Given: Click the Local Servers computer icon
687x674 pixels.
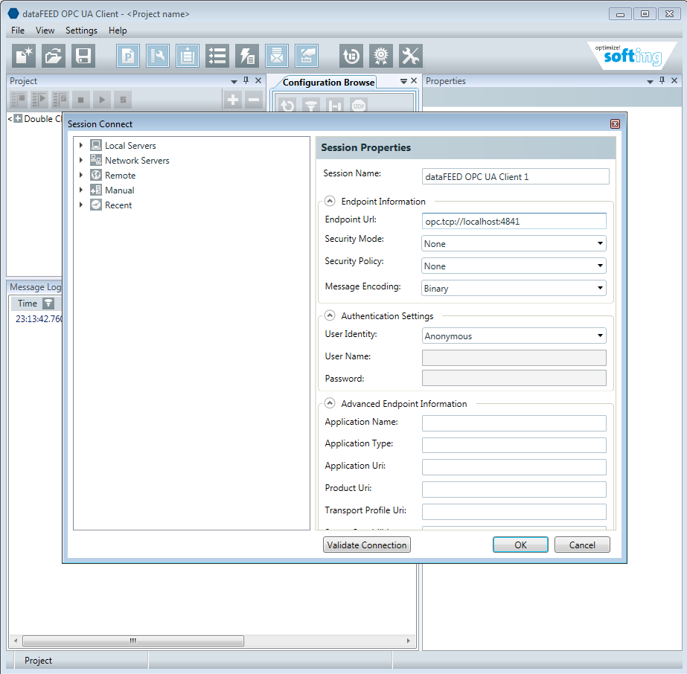Looking at the screenshot, I should [x=96, y=145].
